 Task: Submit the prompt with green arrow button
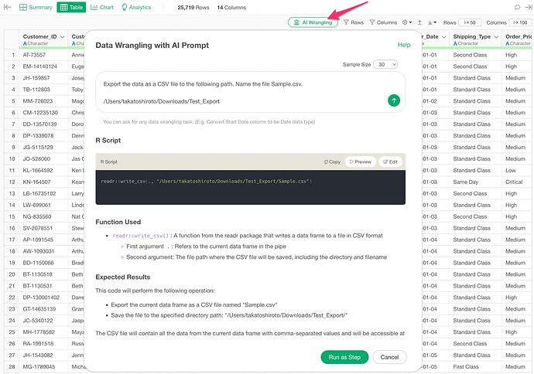(x=394, y=100)
